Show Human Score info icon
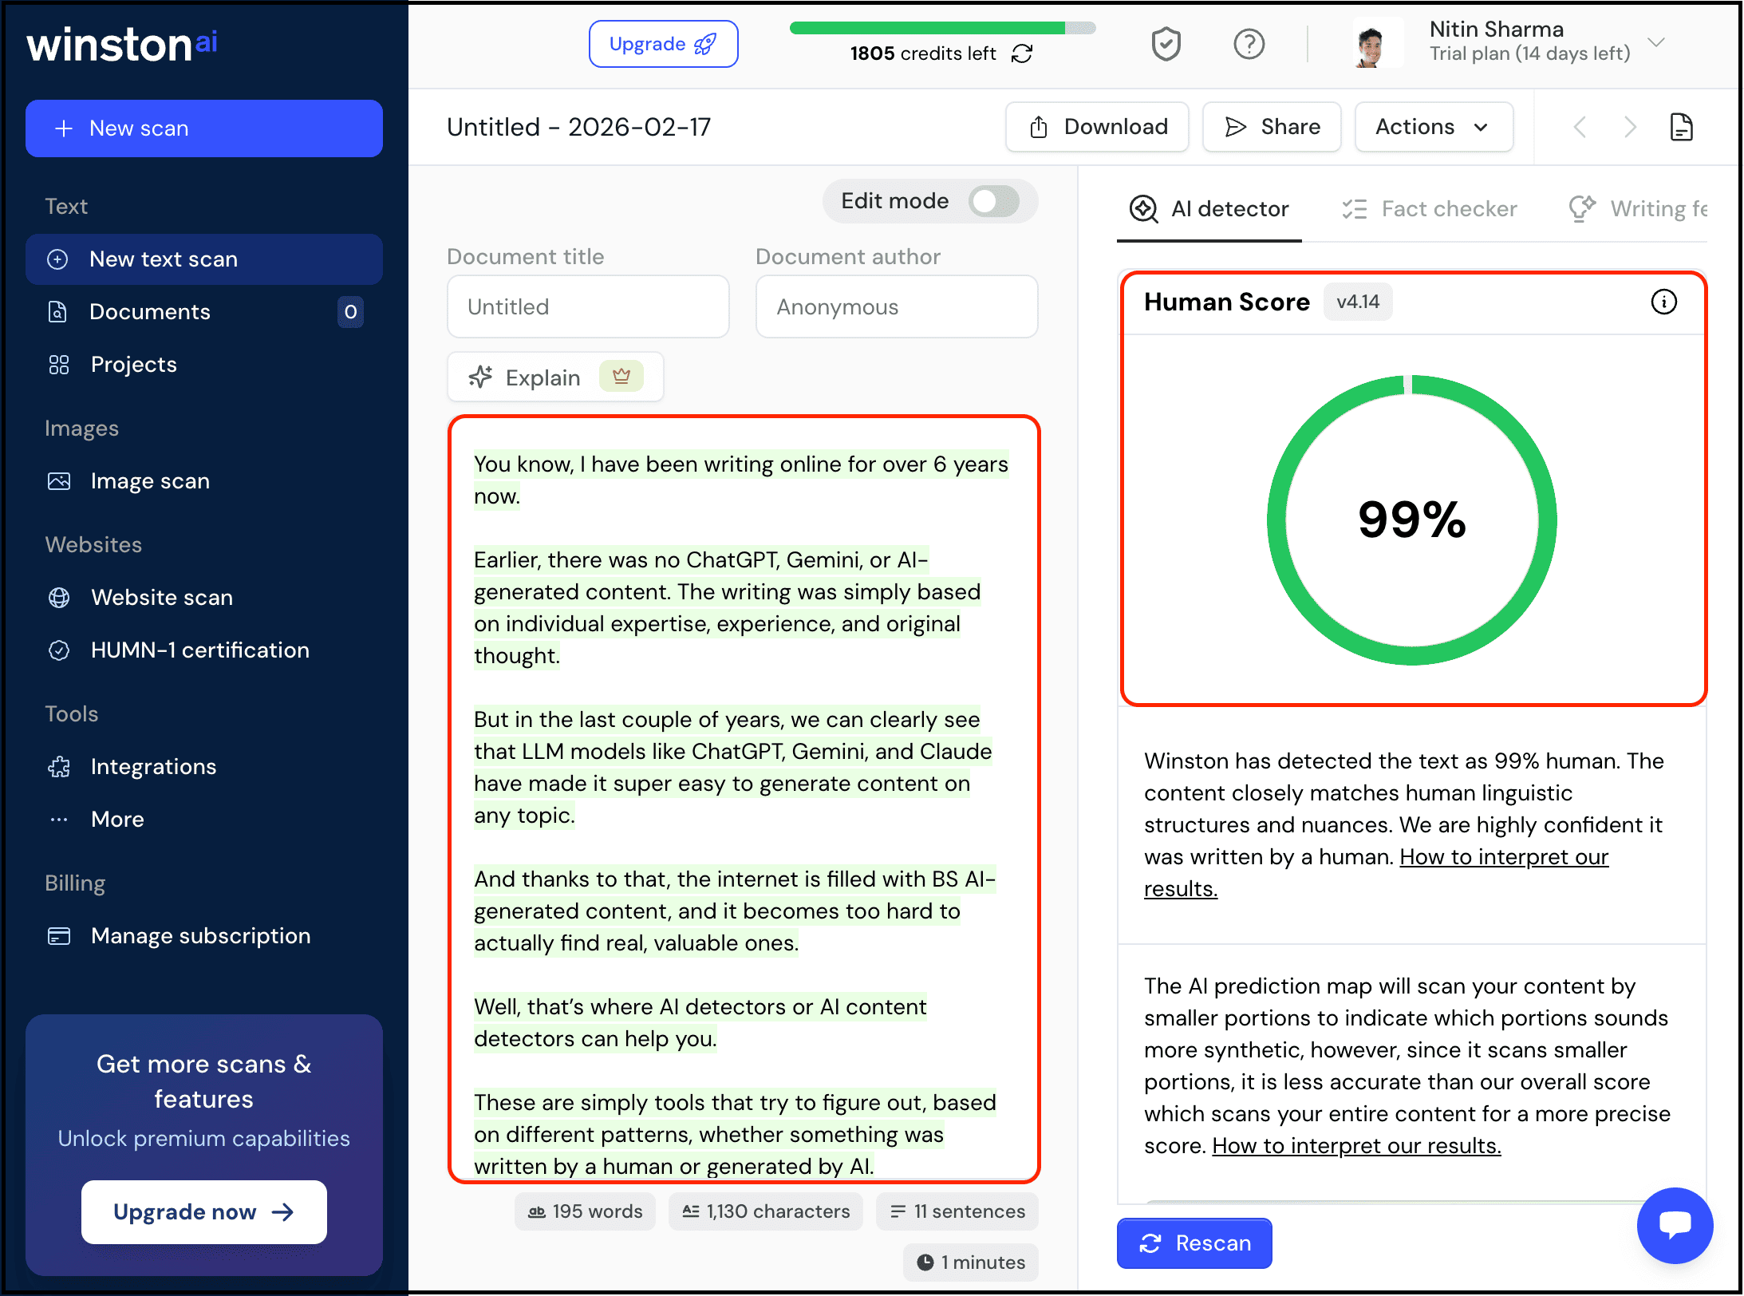Image resolution: width=1744 pixels, height=1296 pixels. (1663, 302)
